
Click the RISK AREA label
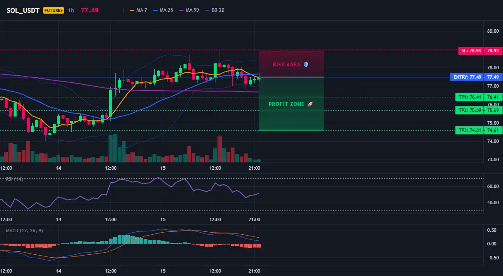point(286,65)
